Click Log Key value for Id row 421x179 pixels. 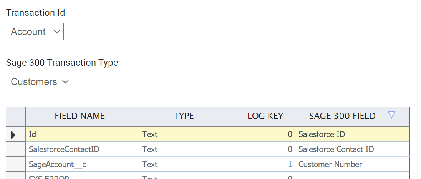point(264,134)
